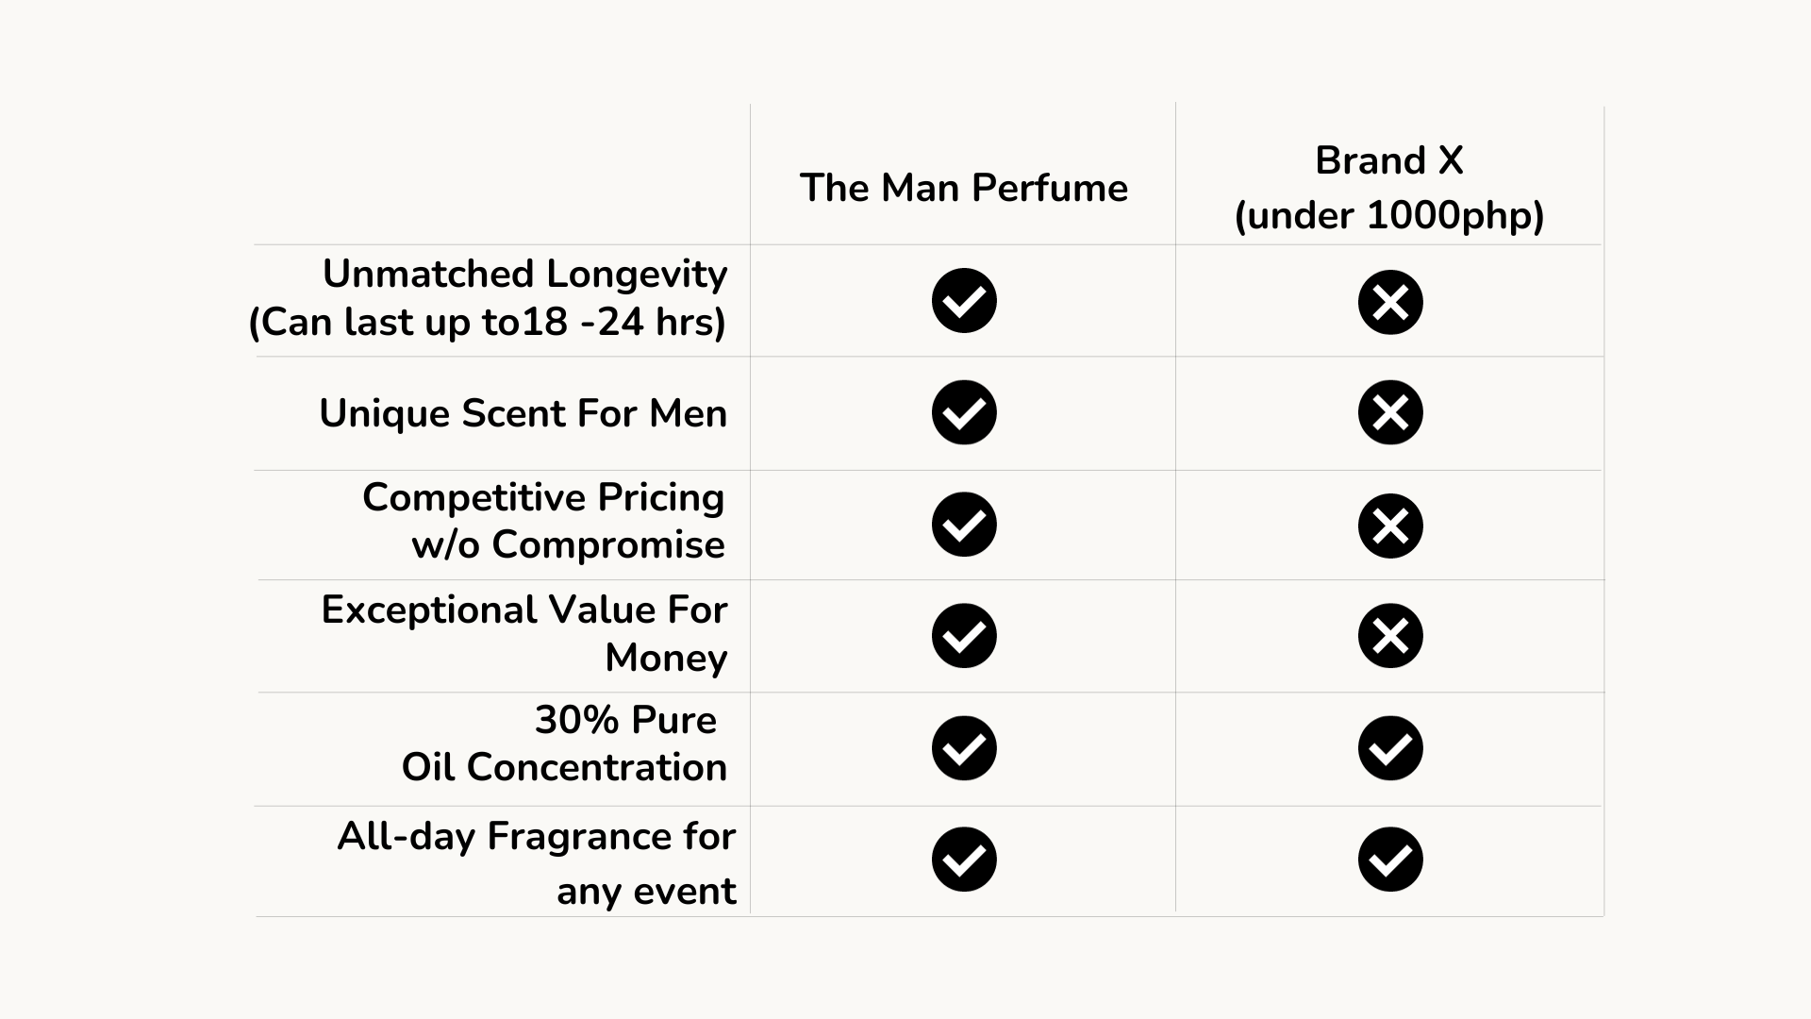Click Brand X cross for Exceptional Value
The height and width of the screenshot is (1019, 1811).
click(x=1390, y=636)
